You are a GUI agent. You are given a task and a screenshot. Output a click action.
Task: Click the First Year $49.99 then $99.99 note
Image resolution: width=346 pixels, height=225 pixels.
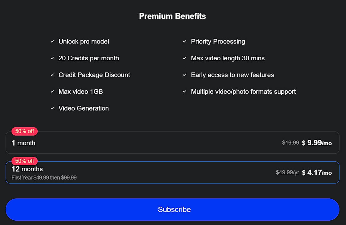pyautogui.click(x=44, y=178)
